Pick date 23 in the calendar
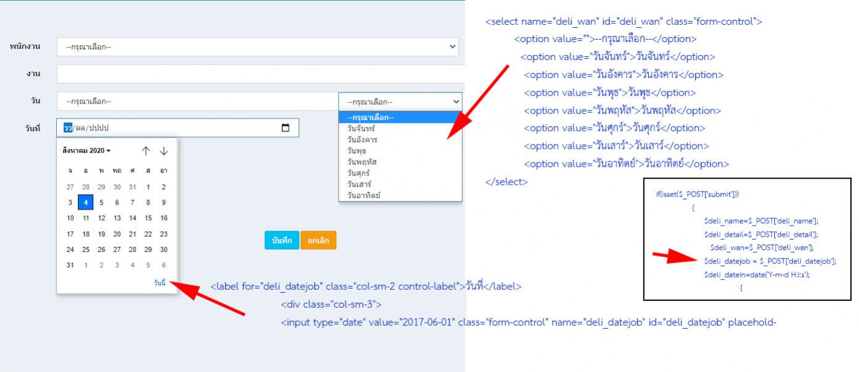Image resolution: width=859 pixels, height=372 pixels. 164,234
